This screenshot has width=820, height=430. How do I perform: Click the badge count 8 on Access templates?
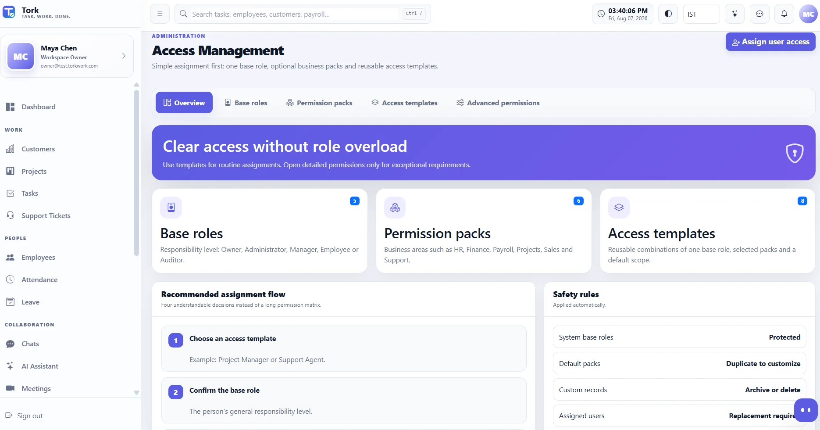[x=802, y=201]
